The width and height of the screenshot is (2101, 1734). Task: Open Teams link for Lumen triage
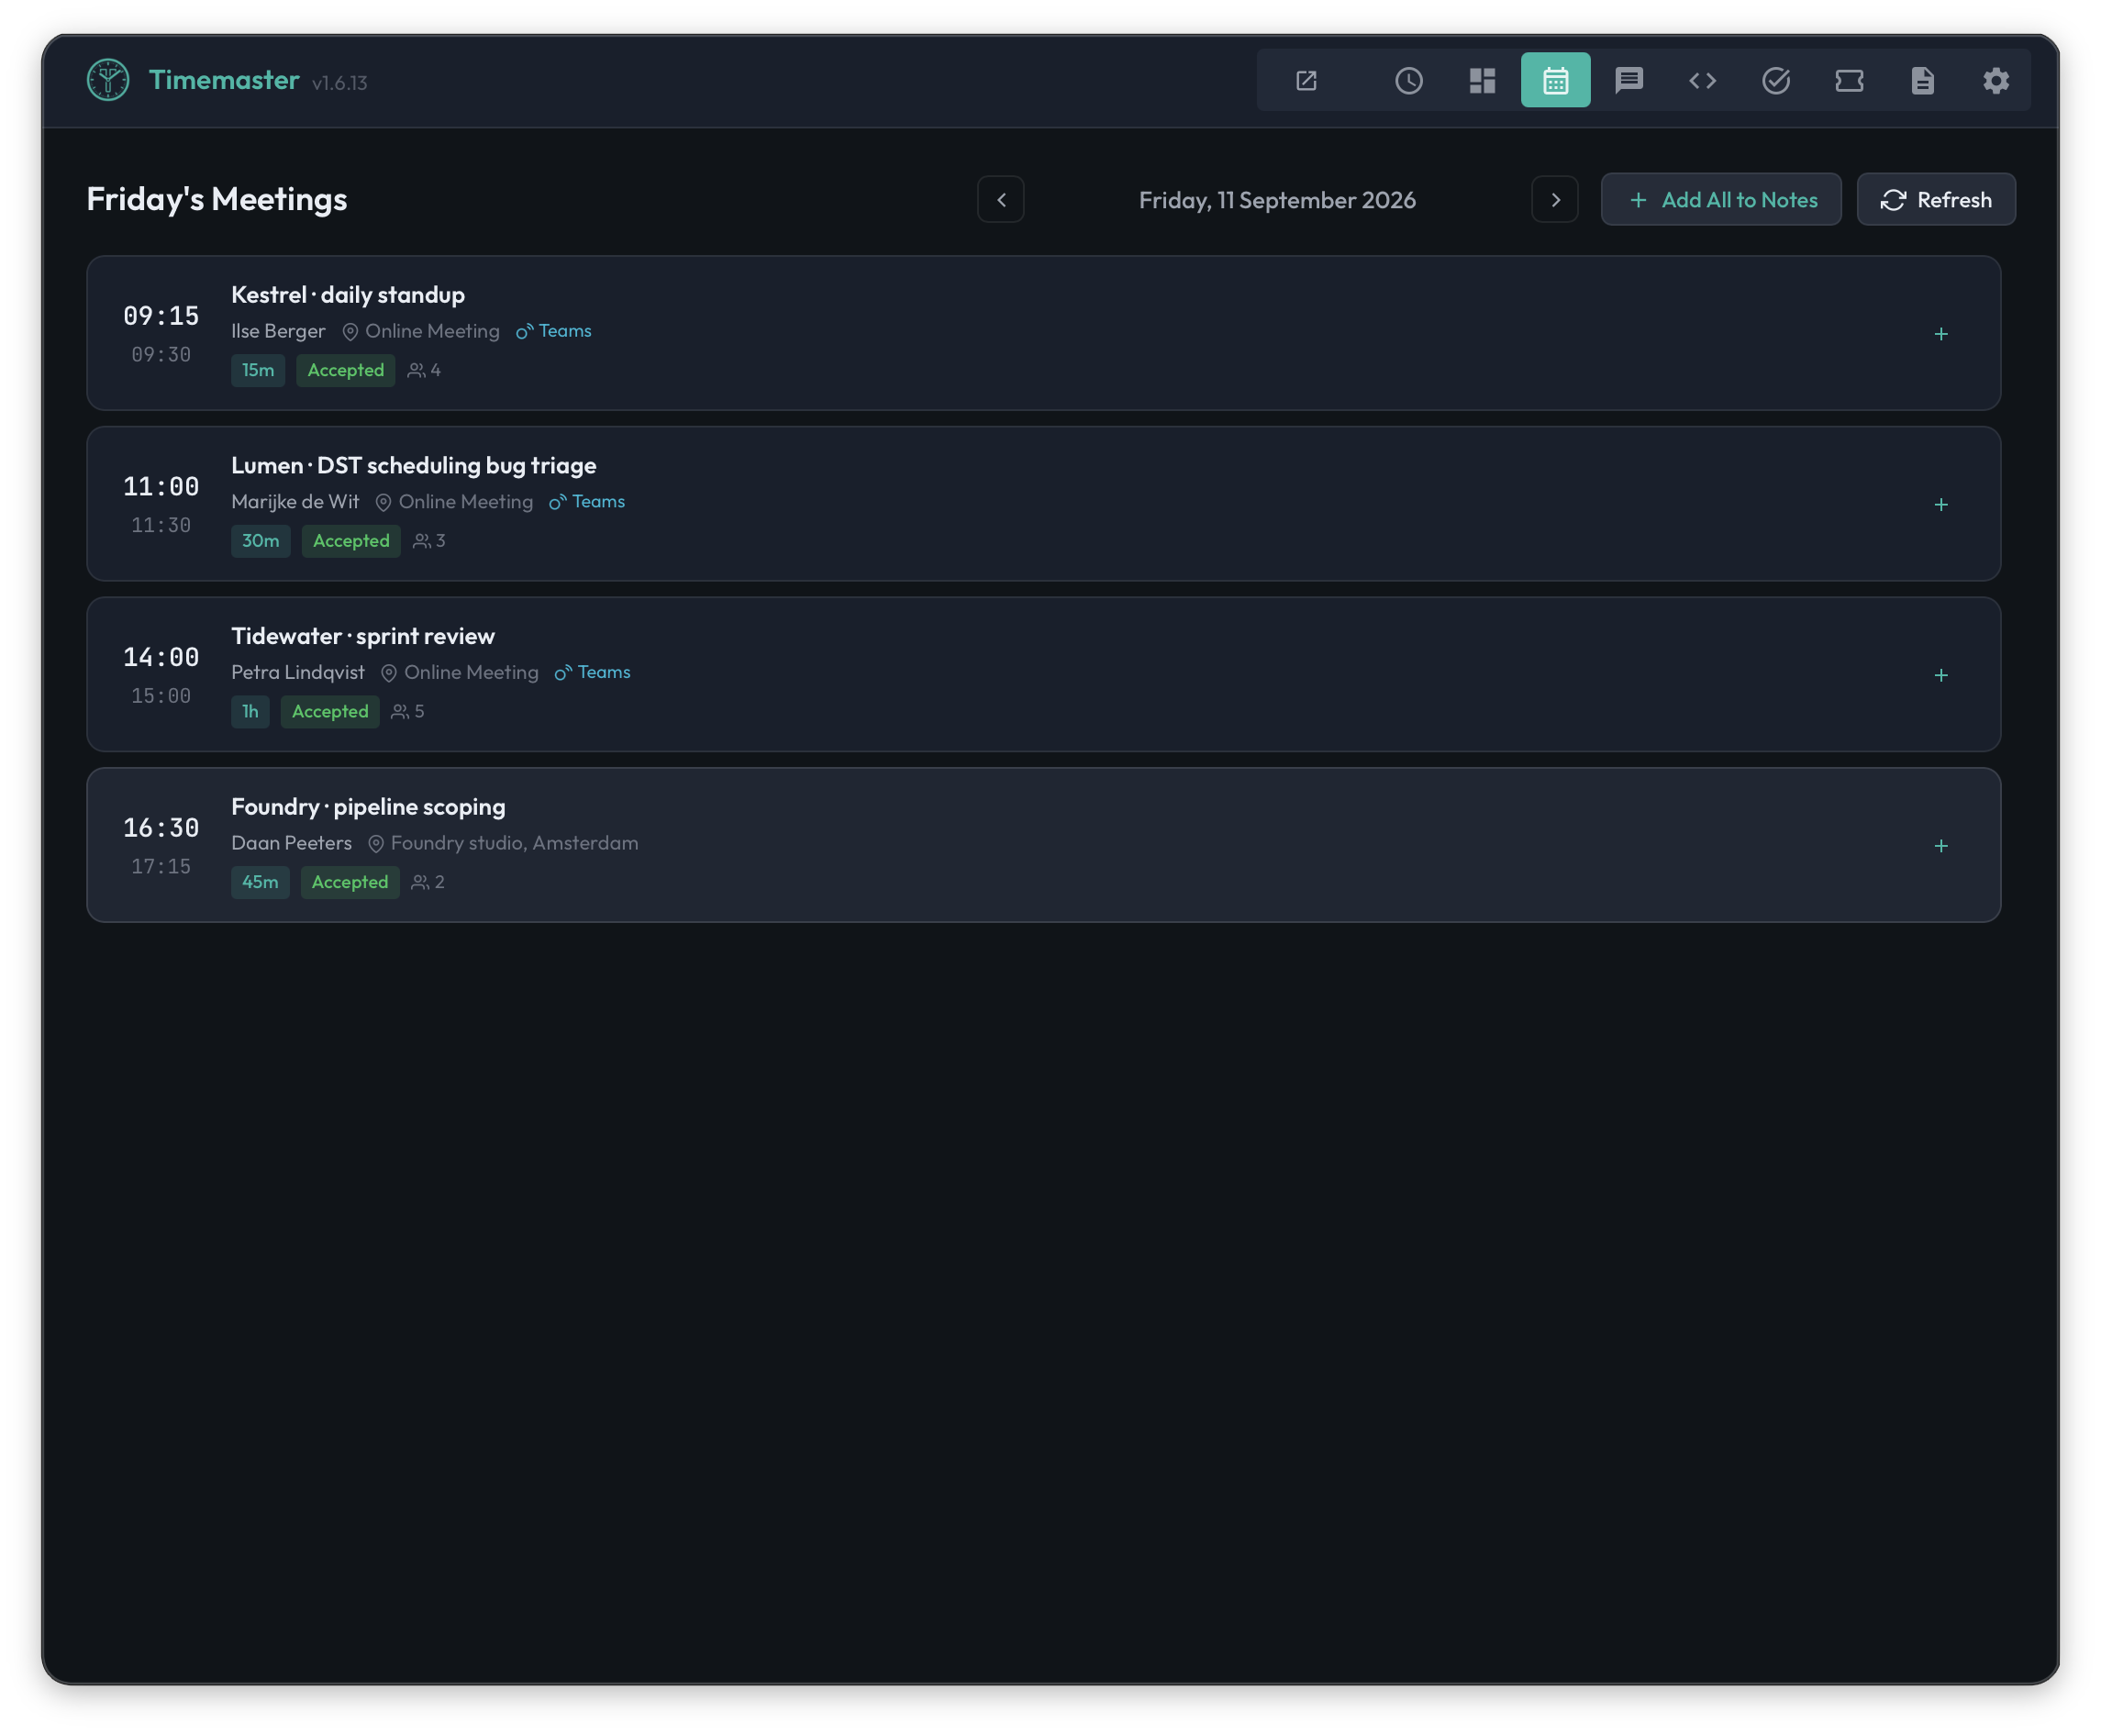click(587, 502)
